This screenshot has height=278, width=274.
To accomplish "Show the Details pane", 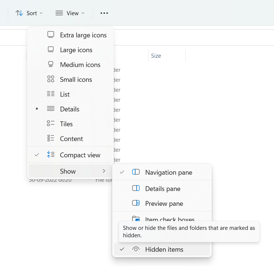I will (163, 189).
